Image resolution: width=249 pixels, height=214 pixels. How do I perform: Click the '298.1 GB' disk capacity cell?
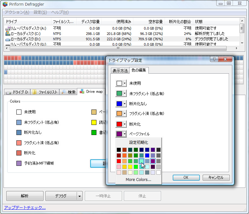point(93,34)
